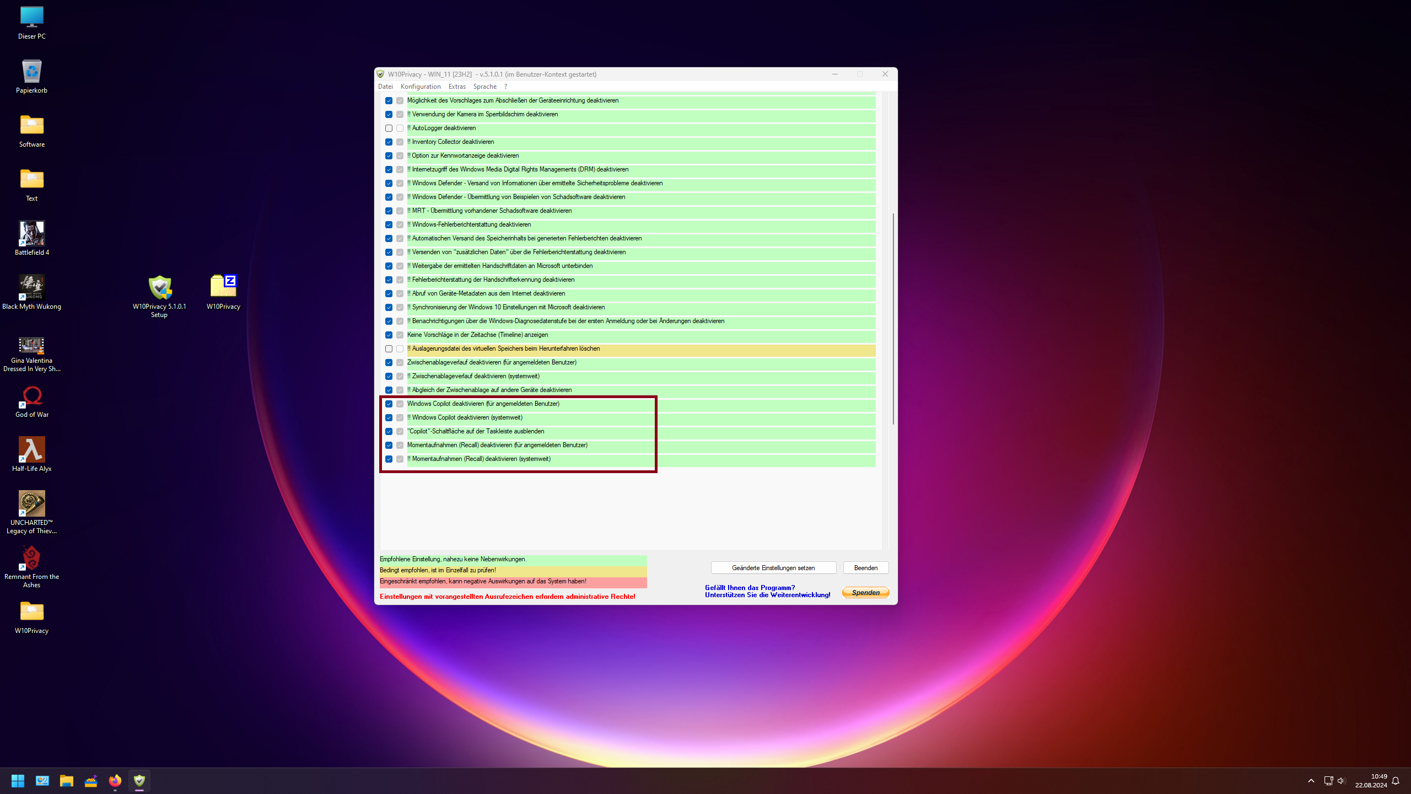
Task: Uncheck 'Windows Copilot deaktivieren (systemweit)'
Action: [389, 417]
